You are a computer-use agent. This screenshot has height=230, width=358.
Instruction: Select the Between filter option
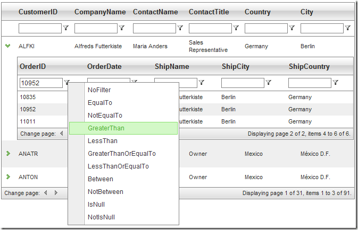[101, 179]
